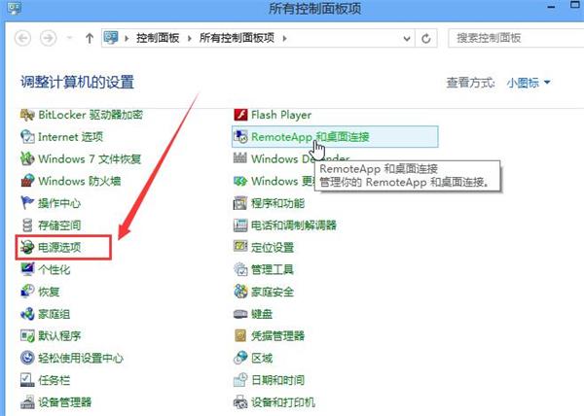
Task: Go forward with the Forward arrow
Action: click(x=49, y=38)
